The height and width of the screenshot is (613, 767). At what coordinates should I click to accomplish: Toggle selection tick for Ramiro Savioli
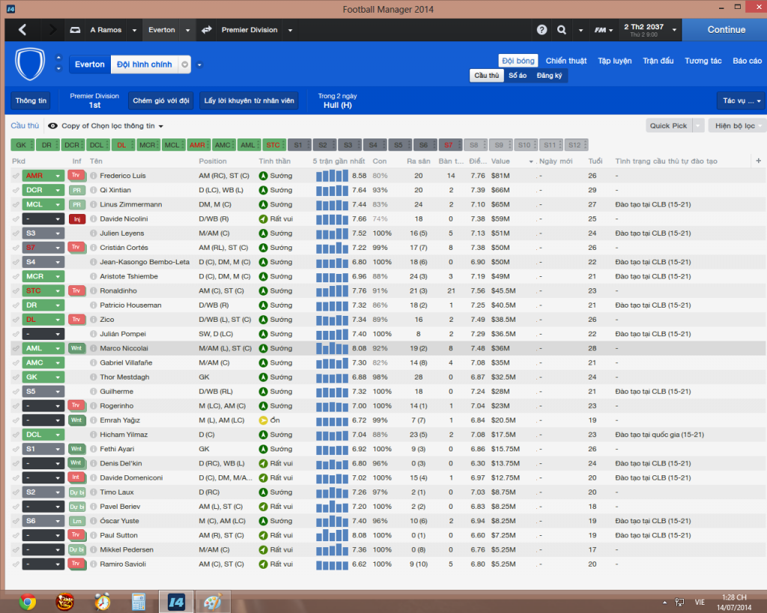[16, 564]
